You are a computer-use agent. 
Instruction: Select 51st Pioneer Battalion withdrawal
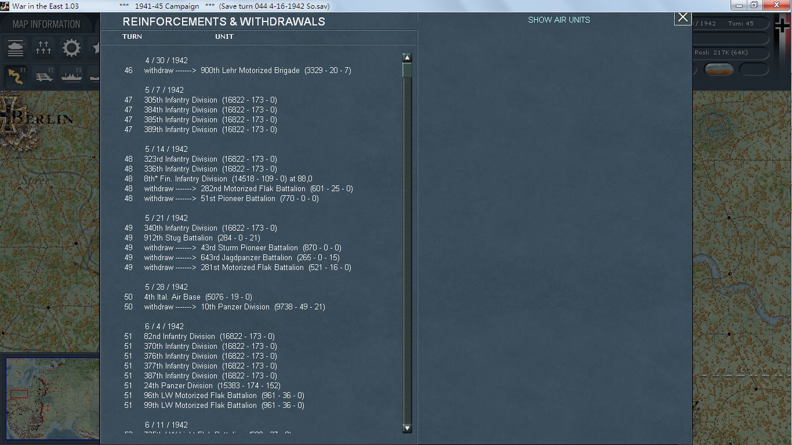point(231,199)
